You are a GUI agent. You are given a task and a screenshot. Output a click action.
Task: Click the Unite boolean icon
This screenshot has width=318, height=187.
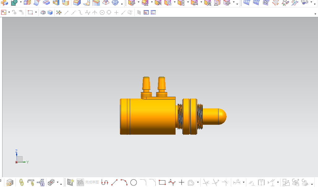14,3
